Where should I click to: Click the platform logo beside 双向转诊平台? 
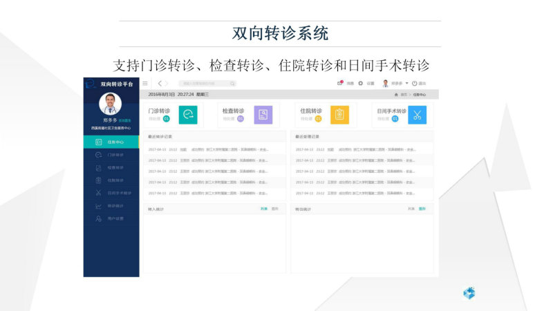pyautogui.click(x=91, y=84)
